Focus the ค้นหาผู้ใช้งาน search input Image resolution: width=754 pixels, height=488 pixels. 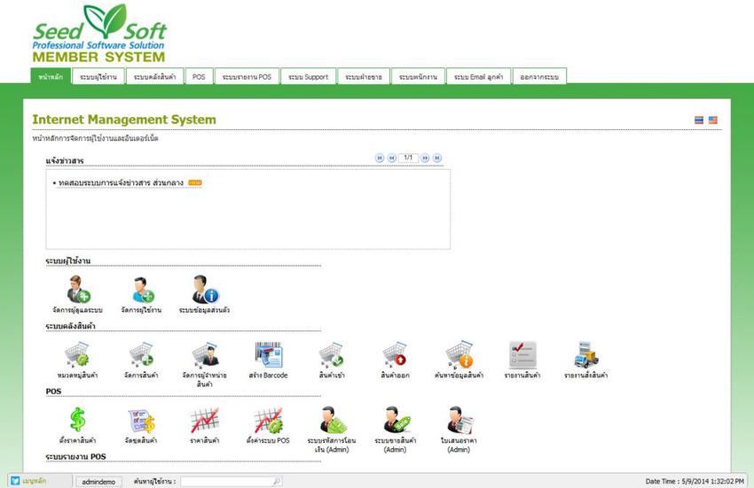point(226,481)
